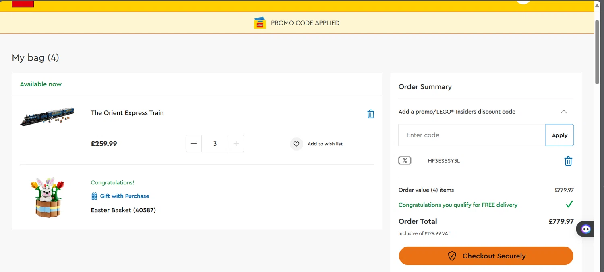Click the FREE delivery congratulations message
The image size is (604, 272).
coord(458,205)
